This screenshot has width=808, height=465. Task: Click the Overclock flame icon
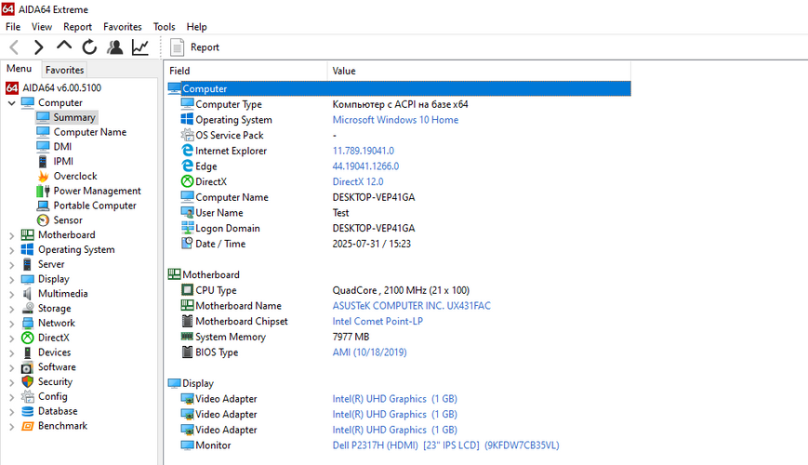(44, 177)
